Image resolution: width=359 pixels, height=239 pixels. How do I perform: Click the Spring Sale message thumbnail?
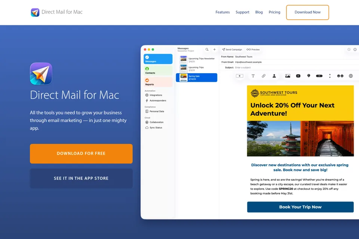coord(183,78)
